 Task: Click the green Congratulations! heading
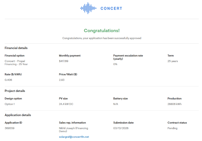pyautogui.click(x=102, y=31)
